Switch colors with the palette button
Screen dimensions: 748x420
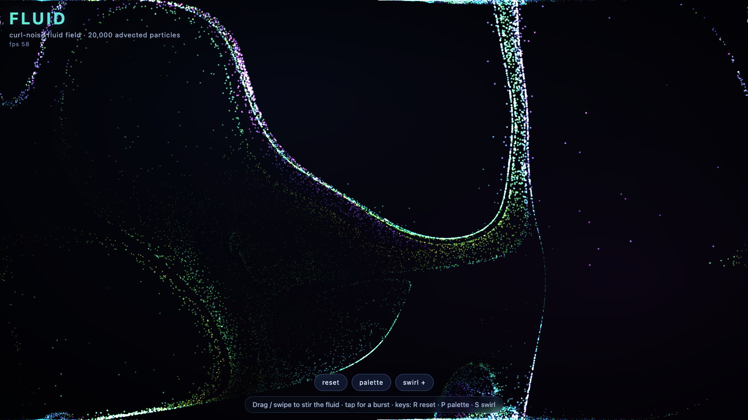pos(371,383)
